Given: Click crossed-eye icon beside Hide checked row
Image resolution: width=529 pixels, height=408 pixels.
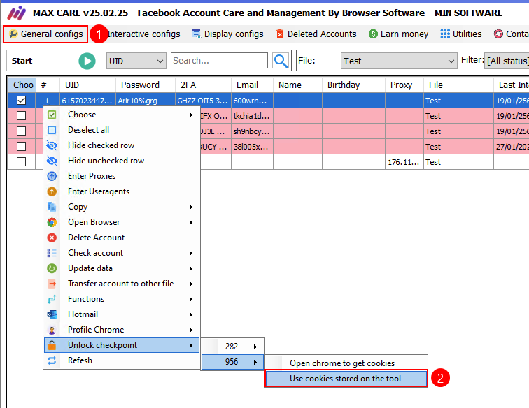Looking at the screenshot, I should pyautogui.click(x=52, y=145).
